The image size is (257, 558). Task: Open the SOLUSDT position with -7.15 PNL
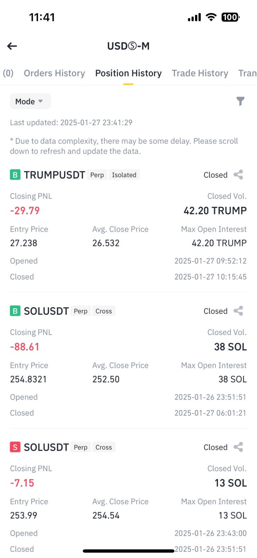click(x=46, y=447)
